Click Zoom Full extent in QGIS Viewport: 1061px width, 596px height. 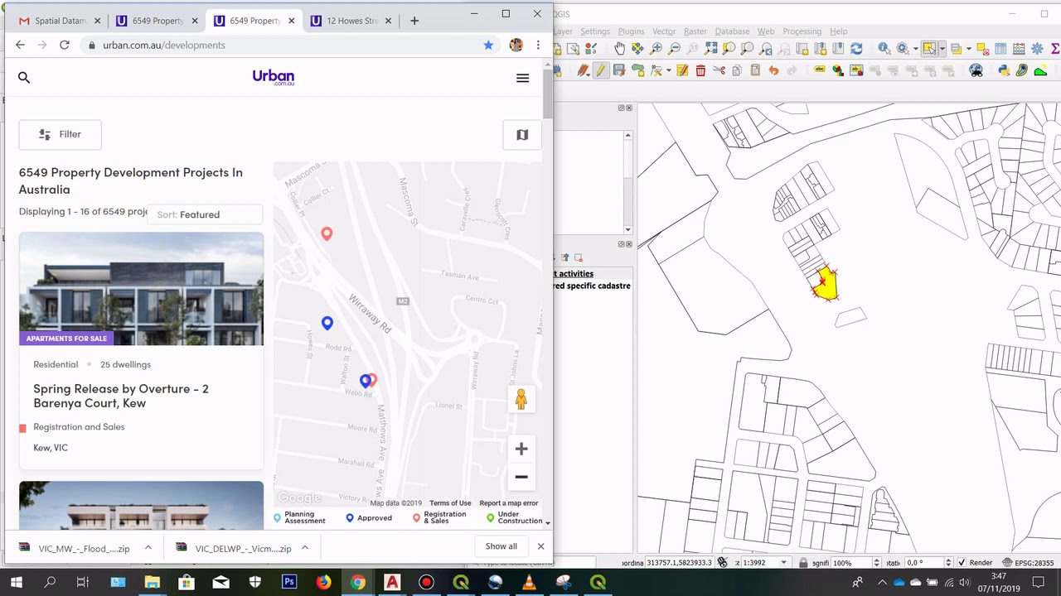point(710,49)
